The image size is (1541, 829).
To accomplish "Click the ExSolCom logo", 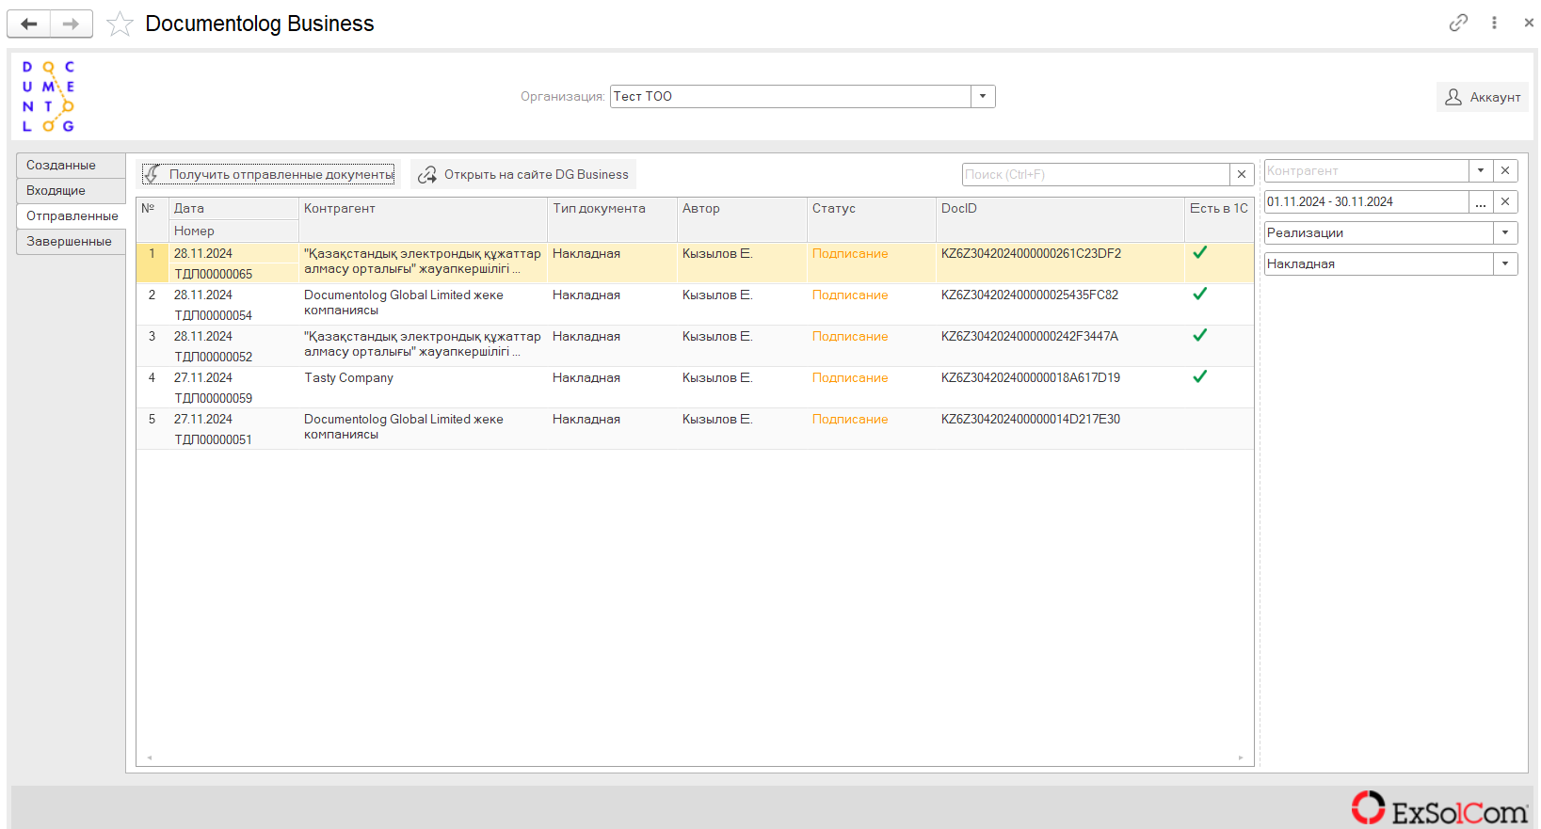I will [1439, 809].
